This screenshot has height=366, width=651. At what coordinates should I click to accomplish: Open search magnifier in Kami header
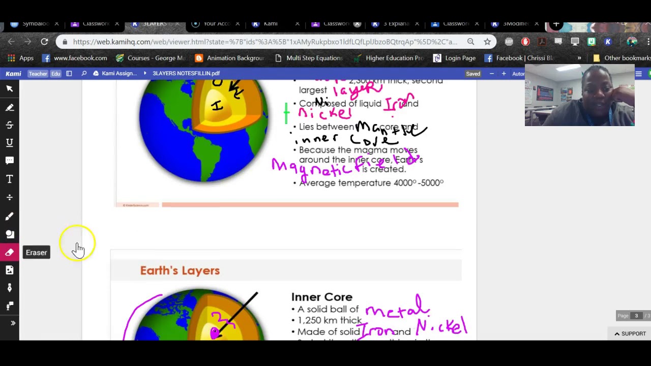(84, 74)
